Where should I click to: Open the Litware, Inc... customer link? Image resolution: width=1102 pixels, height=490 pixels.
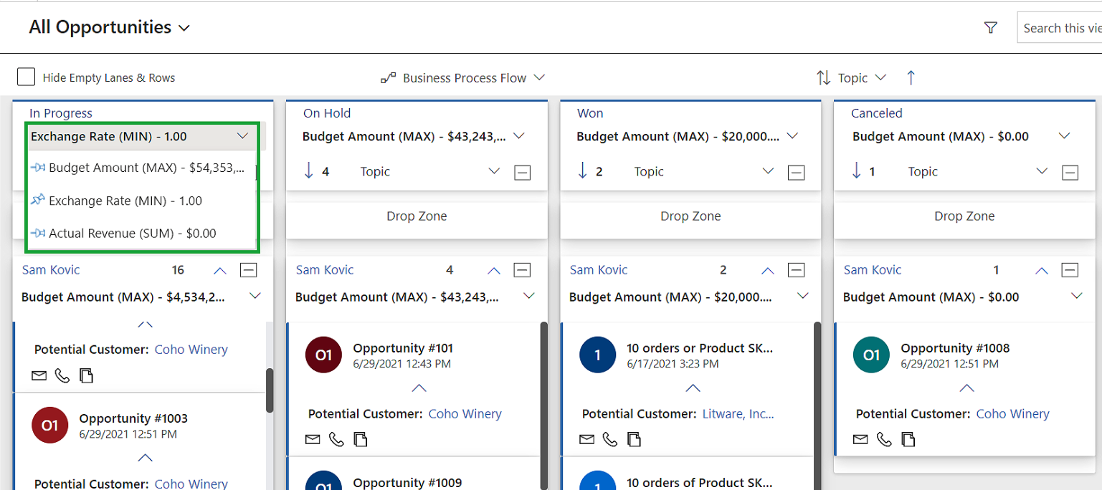point(738,414)
